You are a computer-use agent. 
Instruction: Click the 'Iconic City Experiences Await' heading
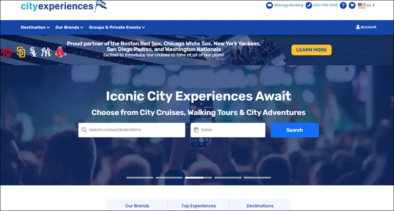tap(199, 96)
